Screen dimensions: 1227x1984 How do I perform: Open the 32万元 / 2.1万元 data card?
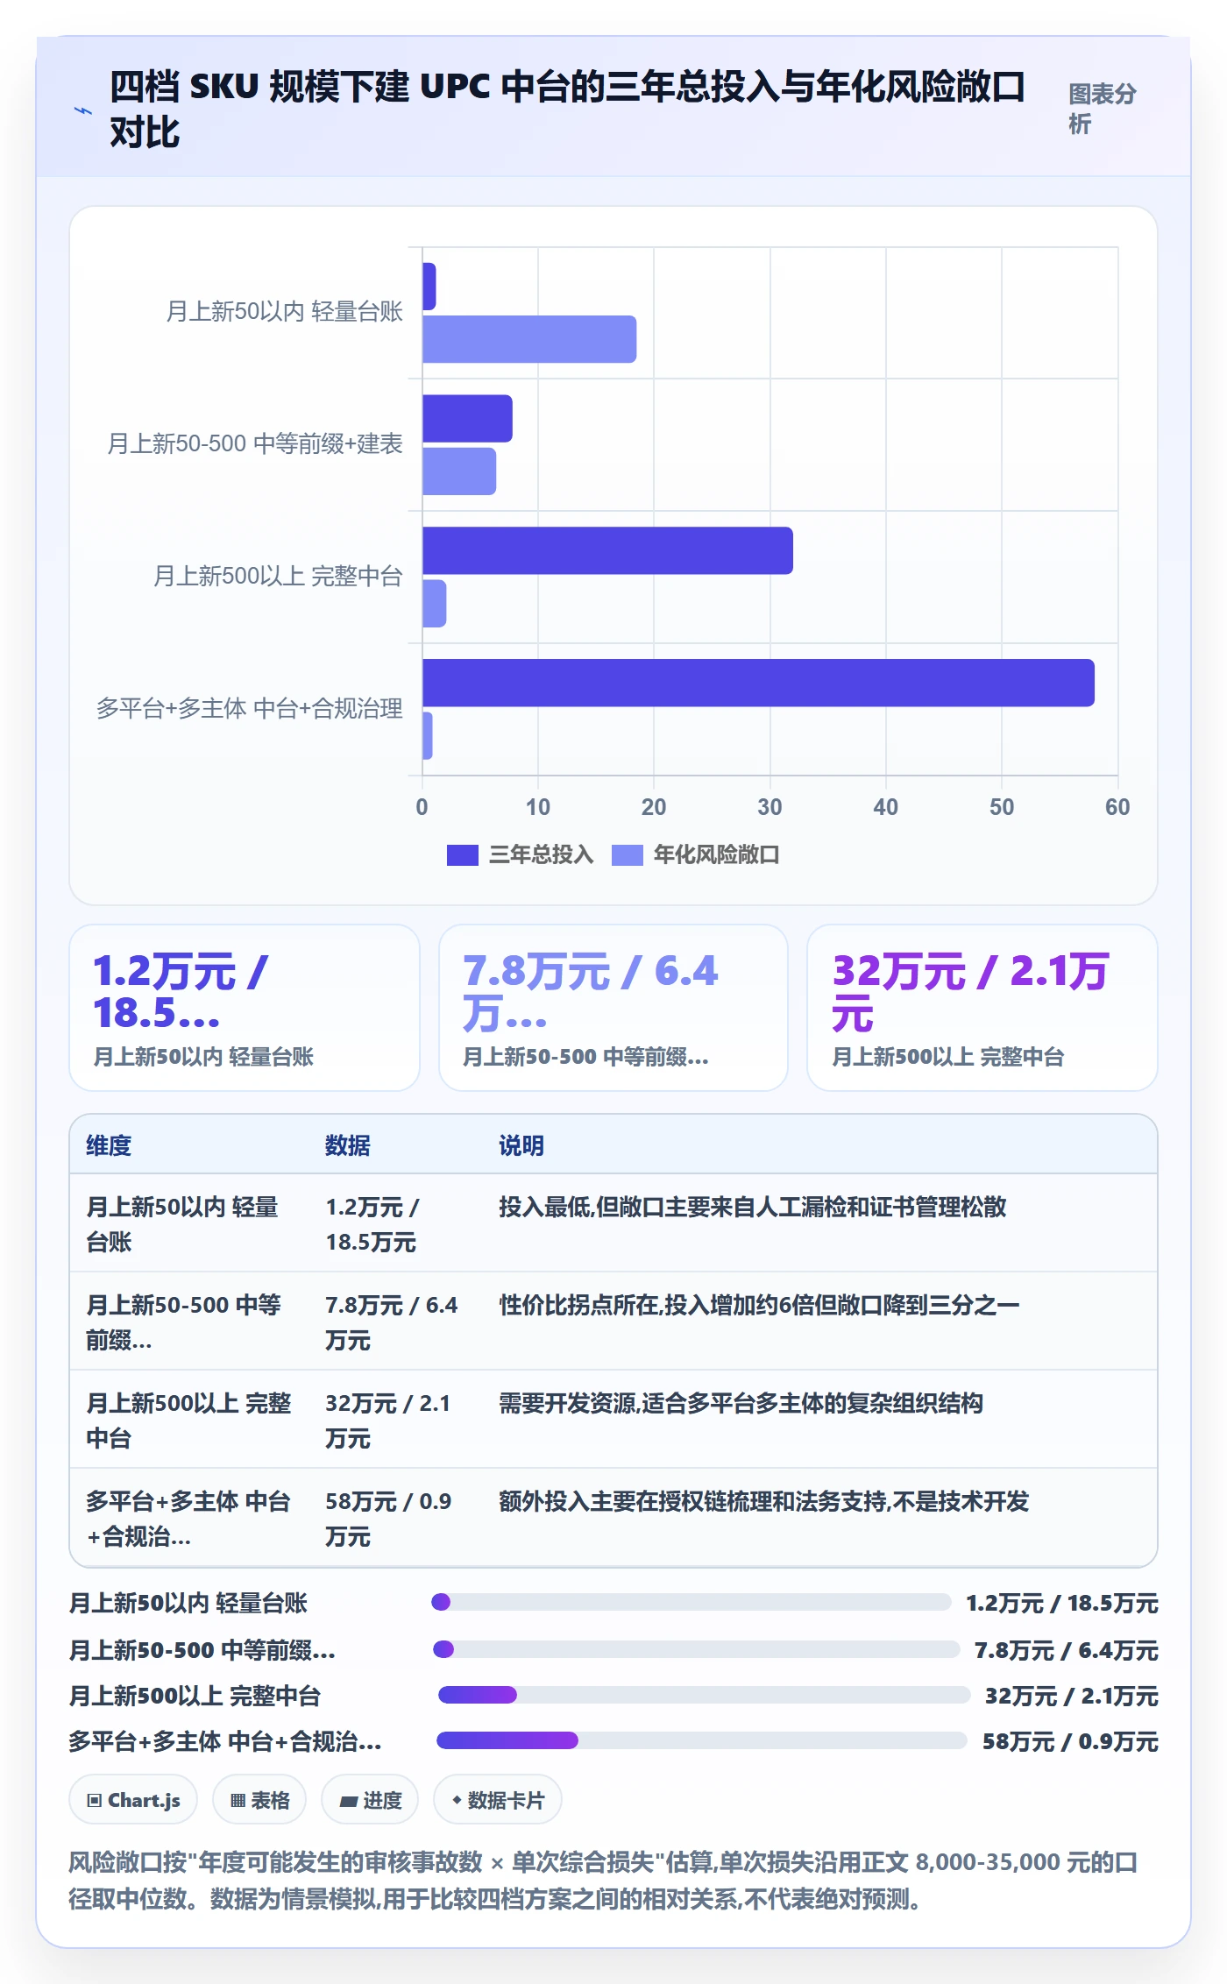point(982,1008)
